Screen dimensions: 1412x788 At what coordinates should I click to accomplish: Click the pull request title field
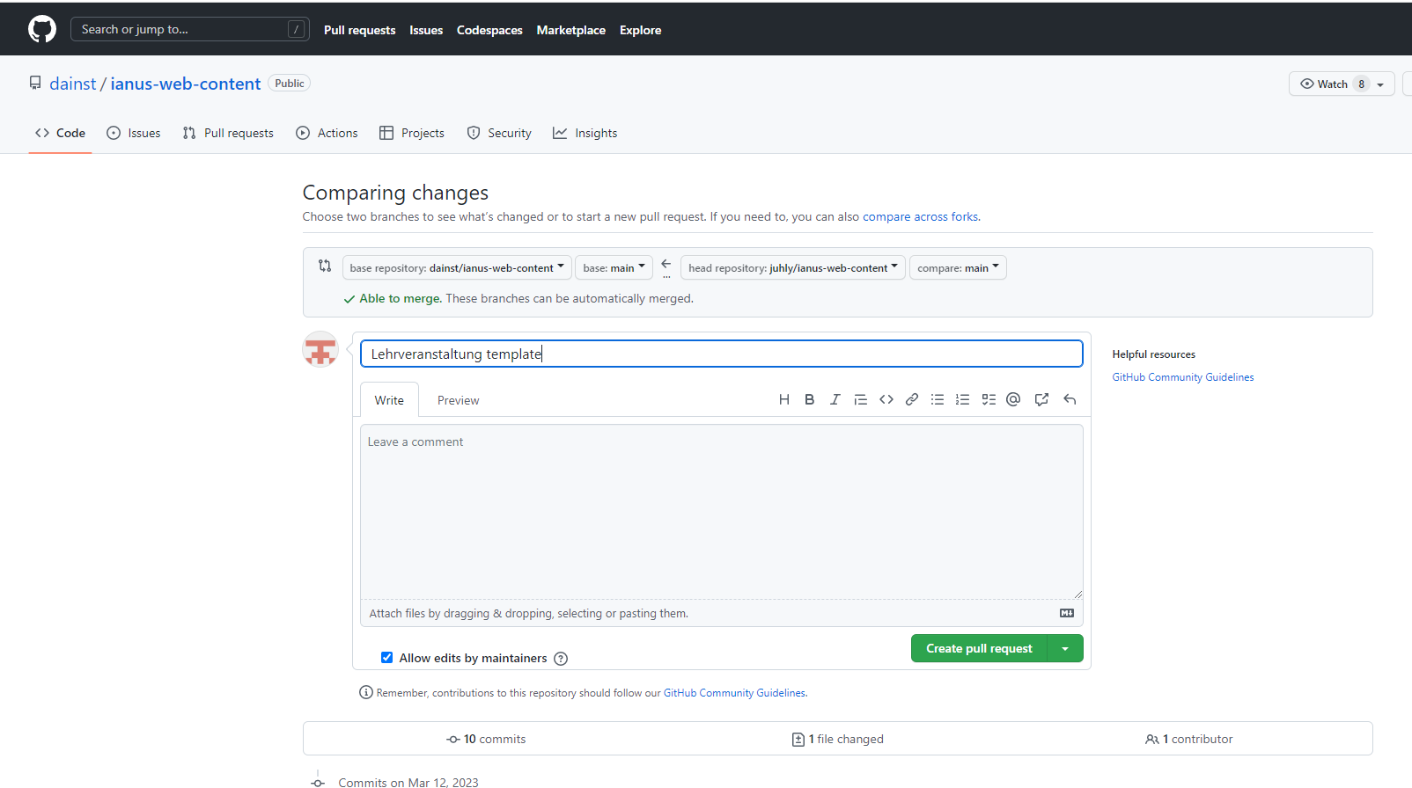pos(722,354)
